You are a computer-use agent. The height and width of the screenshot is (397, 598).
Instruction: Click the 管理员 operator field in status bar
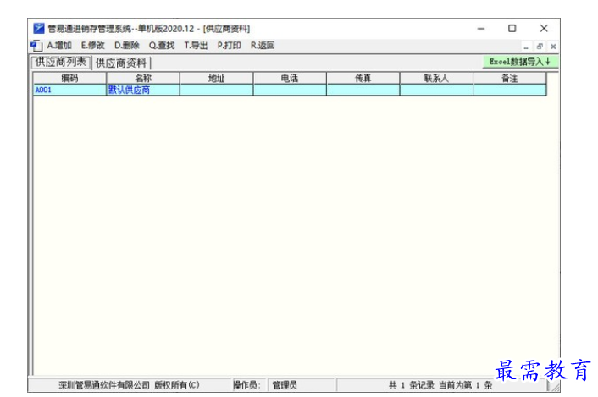[x=301, y=385]
